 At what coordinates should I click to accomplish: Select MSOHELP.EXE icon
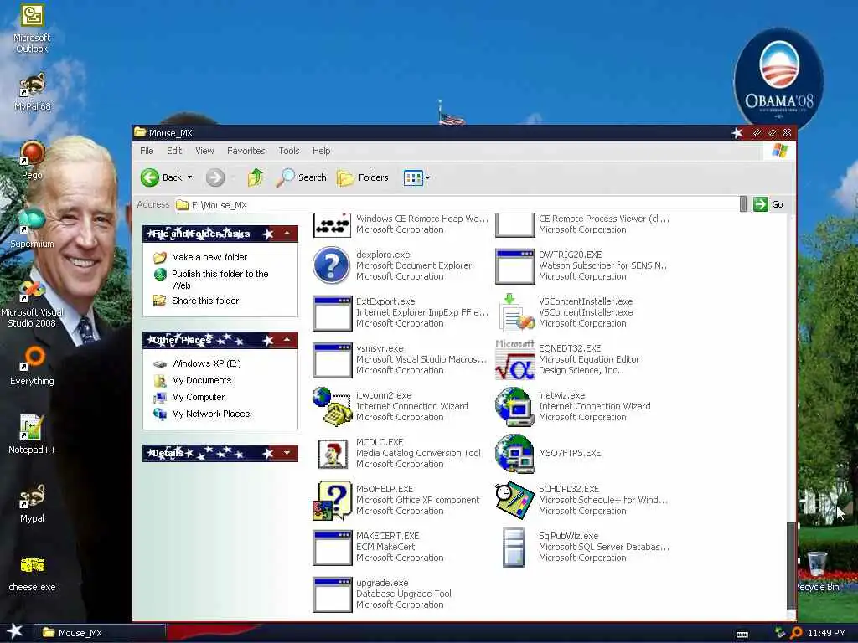click(332, 500)
